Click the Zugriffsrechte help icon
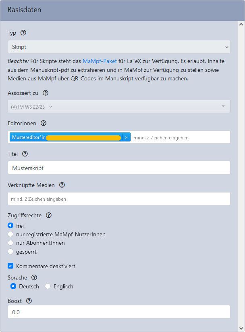This screenshot has height=332, width=245. point(49,215)
